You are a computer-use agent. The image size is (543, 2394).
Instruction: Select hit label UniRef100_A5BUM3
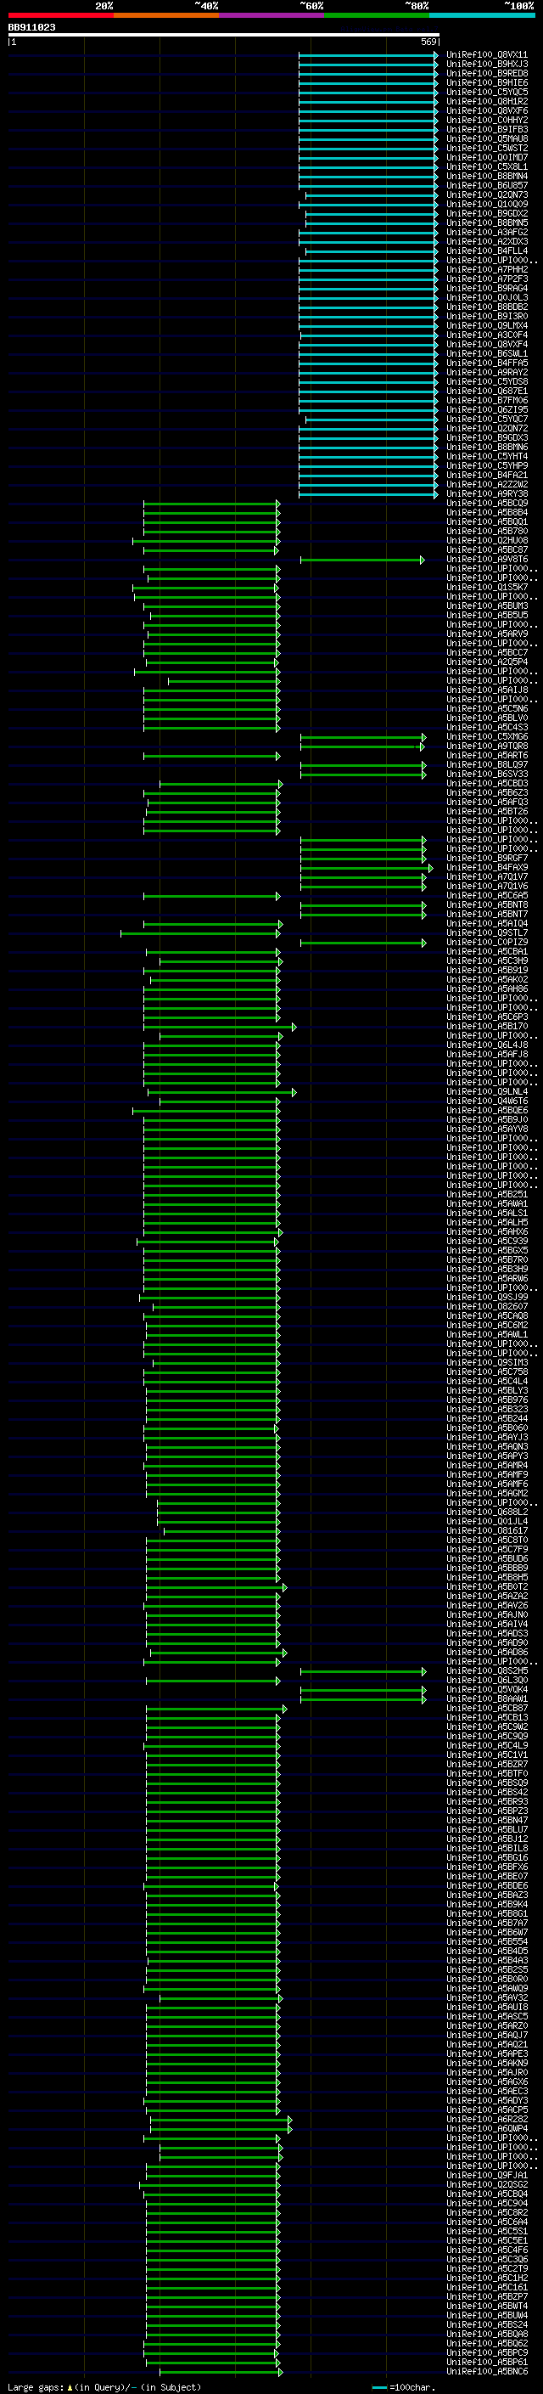pyautogui.click(x=487, y=606)
